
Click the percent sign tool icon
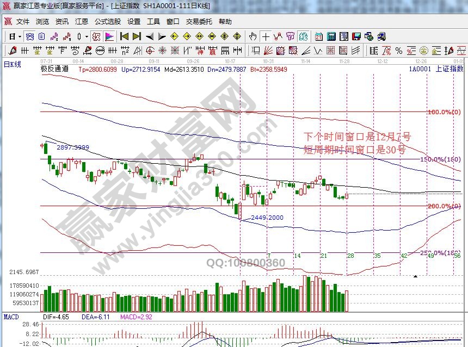pos(398,51)
